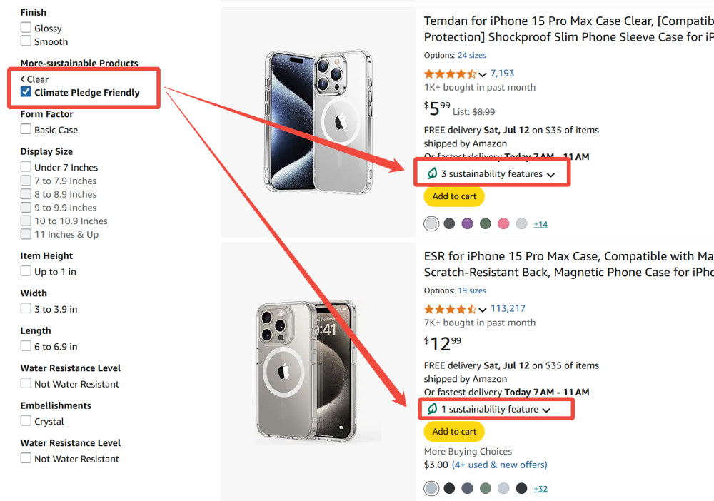Click the back arrow next to Clear filter

coord(23,79)
